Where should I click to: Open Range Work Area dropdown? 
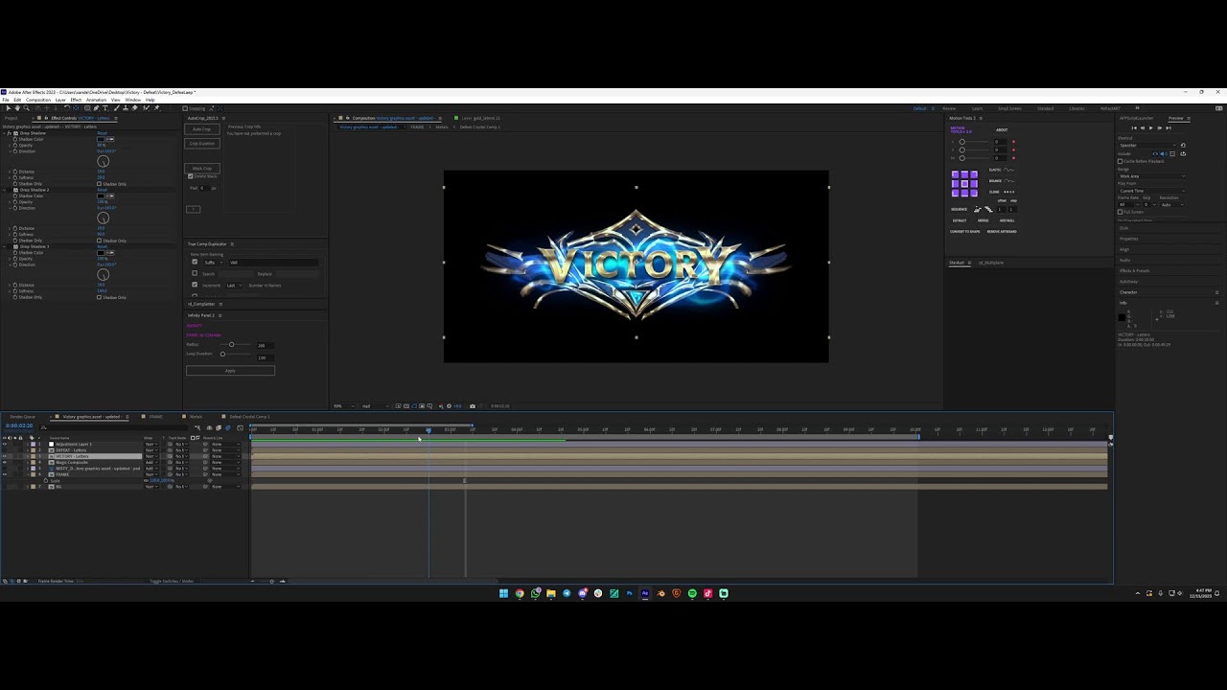pos(1151,176)
